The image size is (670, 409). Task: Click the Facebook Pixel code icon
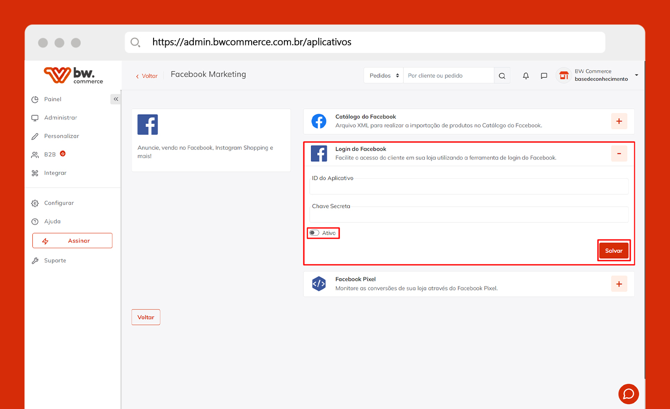[x=319, y=284]
